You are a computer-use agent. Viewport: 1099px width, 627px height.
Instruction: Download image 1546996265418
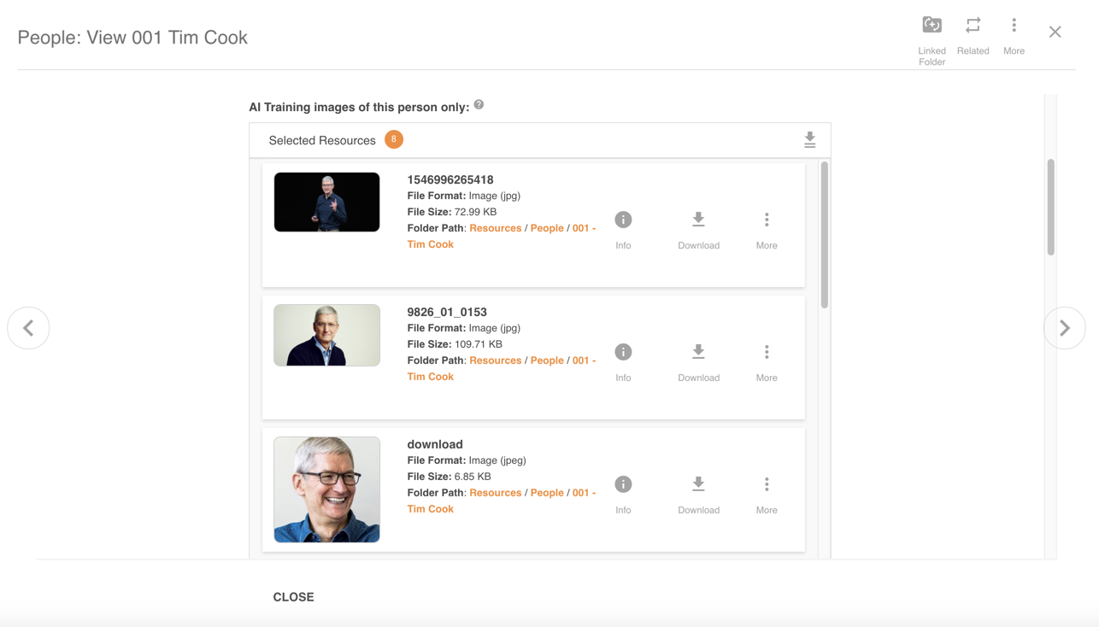tap(698, 220)
